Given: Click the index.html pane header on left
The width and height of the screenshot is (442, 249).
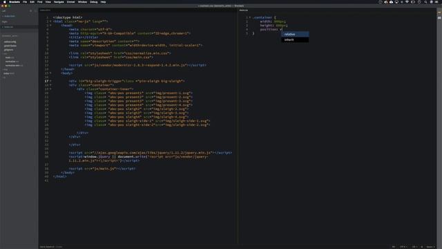Looking at the screenshot, I should point(45,10).
